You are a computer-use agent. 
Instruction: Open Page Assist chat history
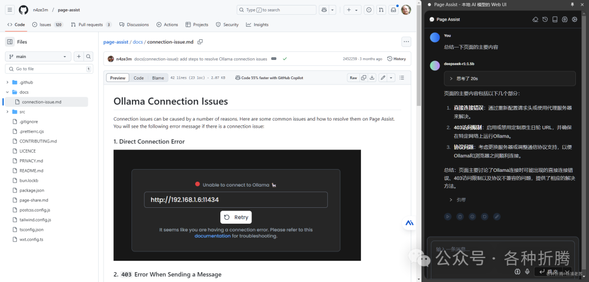(545, 20)
